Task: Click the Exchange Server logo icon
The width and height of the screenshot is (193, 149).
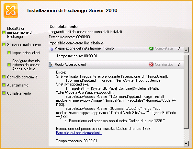Action: point(11,11)
